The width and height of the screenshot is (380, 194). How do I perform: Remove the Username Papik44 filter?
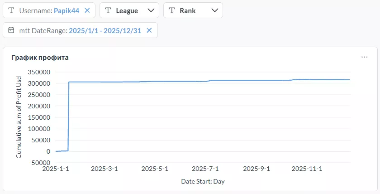pos(87,10)
